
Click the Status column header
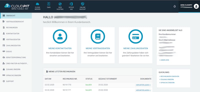point(89,79)
